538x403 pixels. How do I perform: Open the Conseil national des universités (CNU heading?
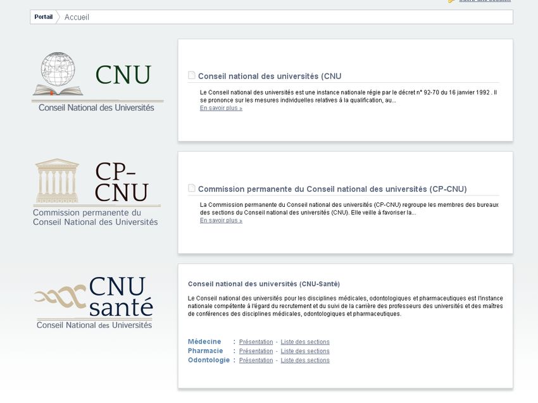270,77
